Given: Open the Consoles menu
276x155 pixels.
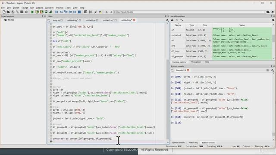Looking at the screenshot, I should tap(49, 8).
